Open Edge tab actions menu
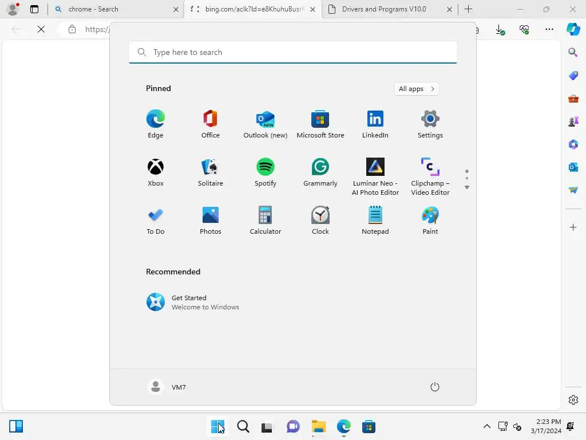Screen dimensions: 586x440 (x=34, y=9)
